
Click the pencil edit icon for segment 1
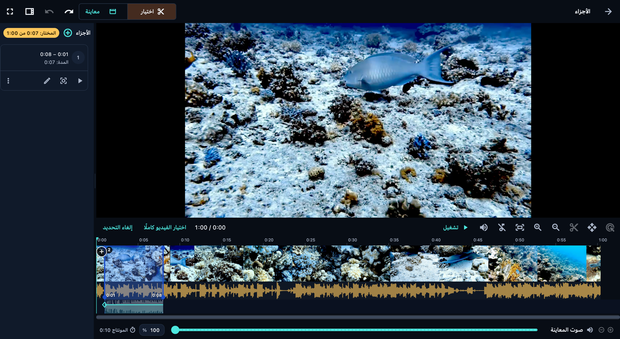tap(47, 81)
